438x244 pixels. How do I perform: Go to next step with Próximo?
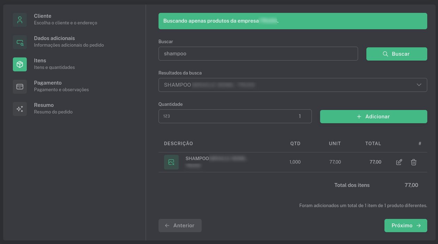tap(406, 226)
